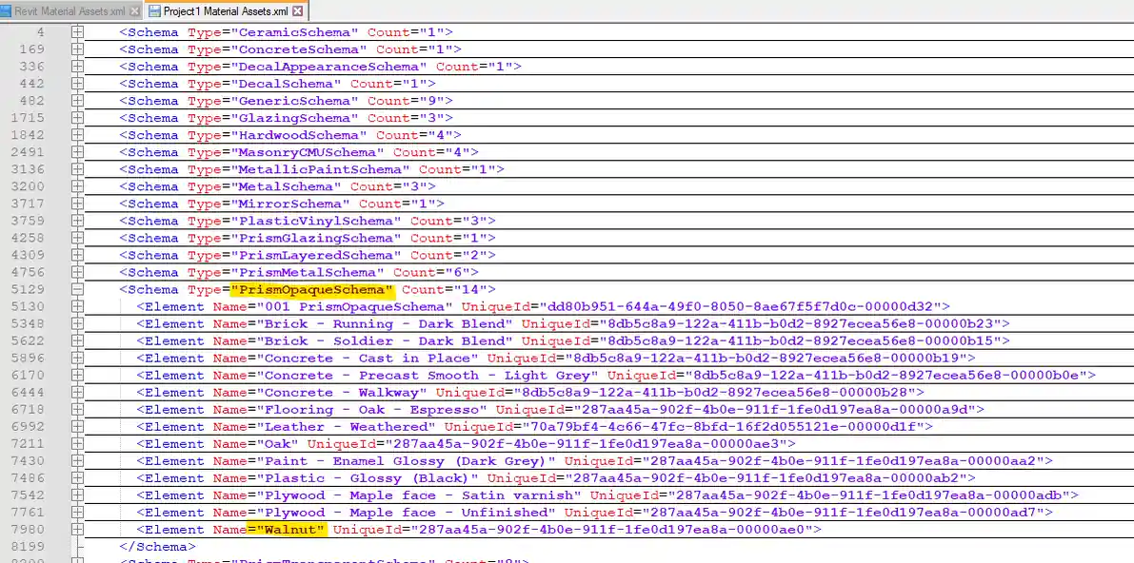Expand the GlazingSchema node
The width and height of the screenshot is (1134, 563).
coord(77,117)
